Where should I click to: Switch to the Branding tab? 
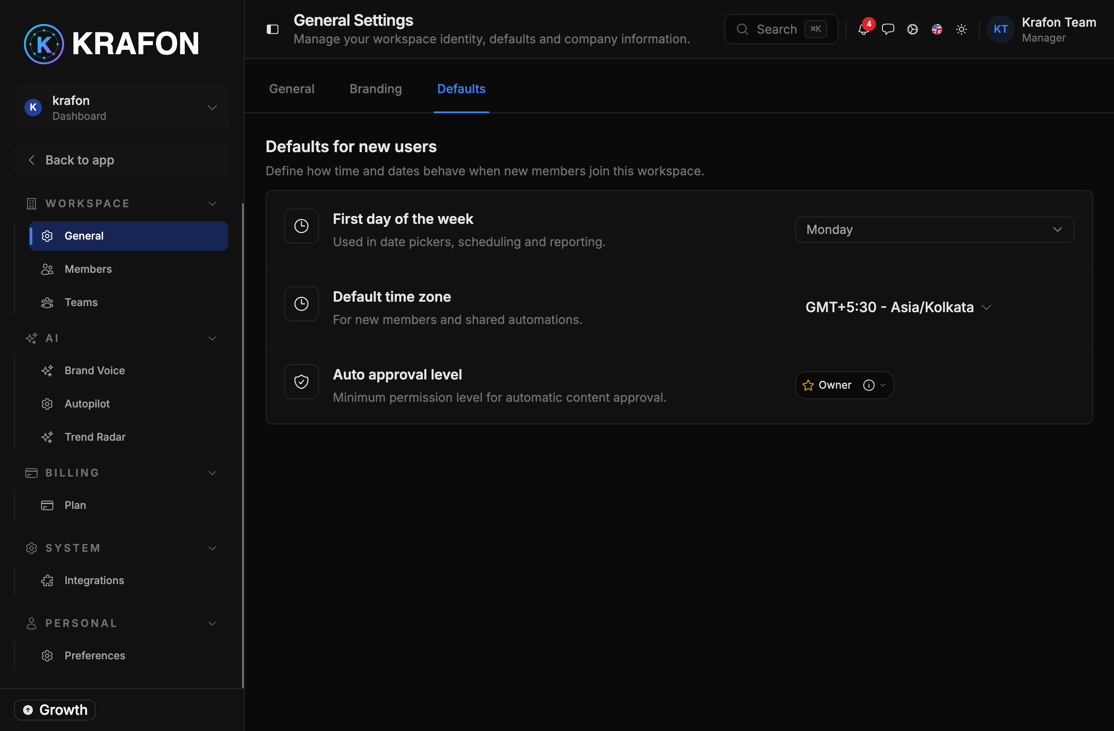[x=375, y=89]
